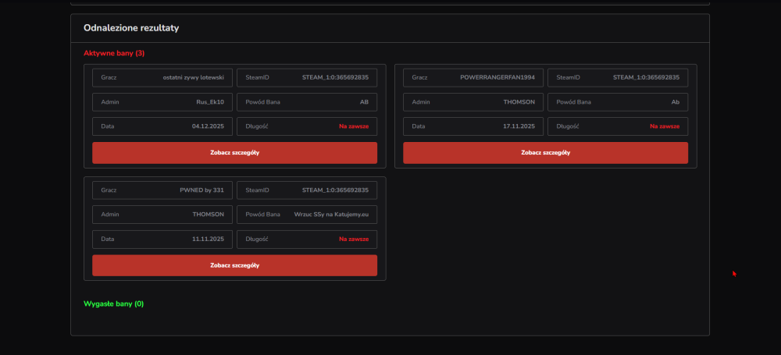Click Na zawsze in the 04.12.2025 card

point(354,126)
